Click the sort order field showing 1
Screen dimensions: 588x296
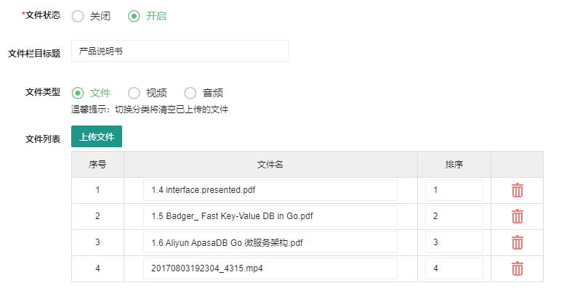(x=454, y=190)
